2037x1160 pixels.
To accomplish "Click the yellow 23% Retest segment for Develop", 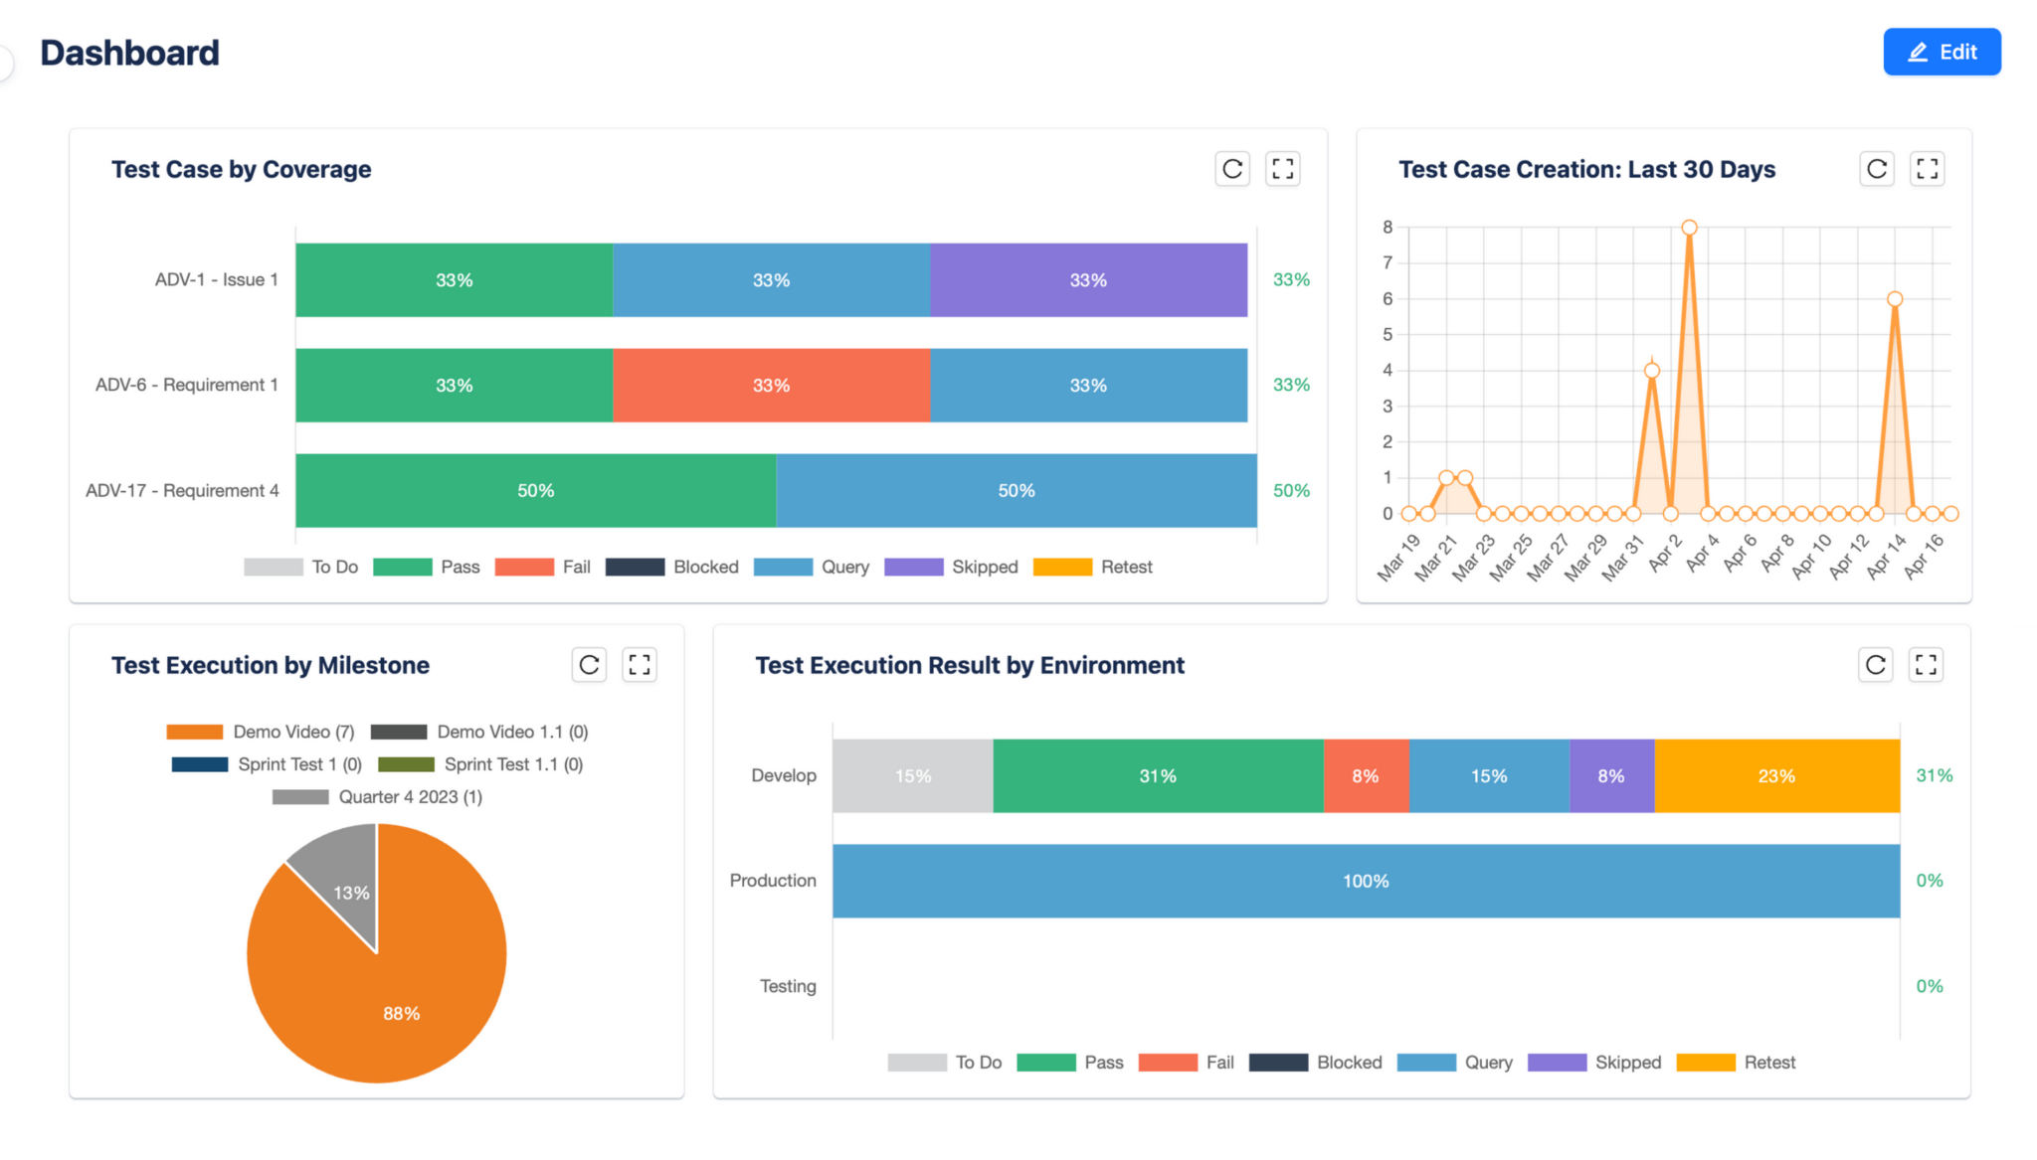I will pos(1775,775).
